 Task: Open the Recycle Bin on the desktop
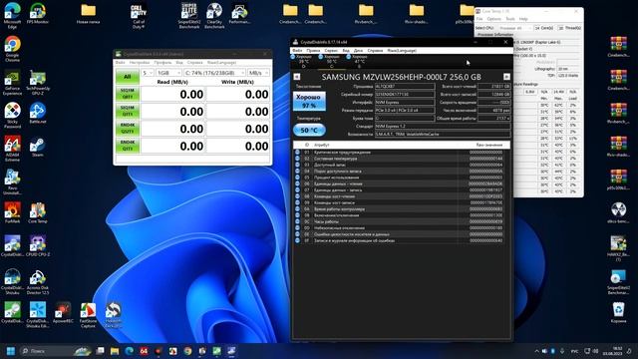[x=618, y=312]
